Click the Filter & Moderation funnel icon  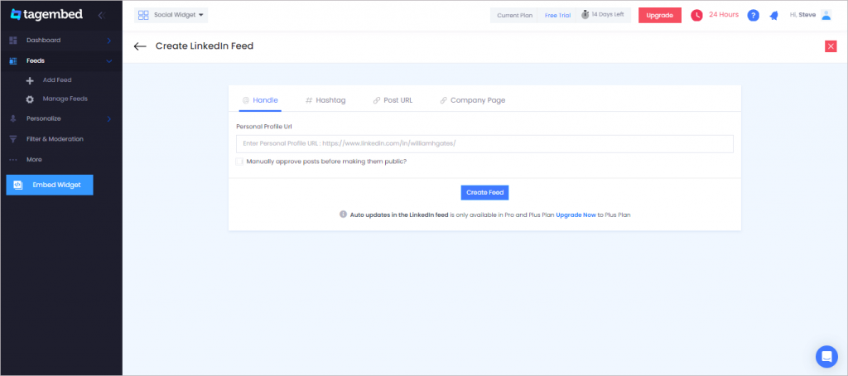[13, 140]
